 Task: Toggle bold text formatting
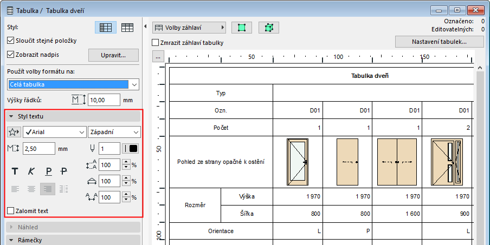pyautogui.click(x=15, y=171)
